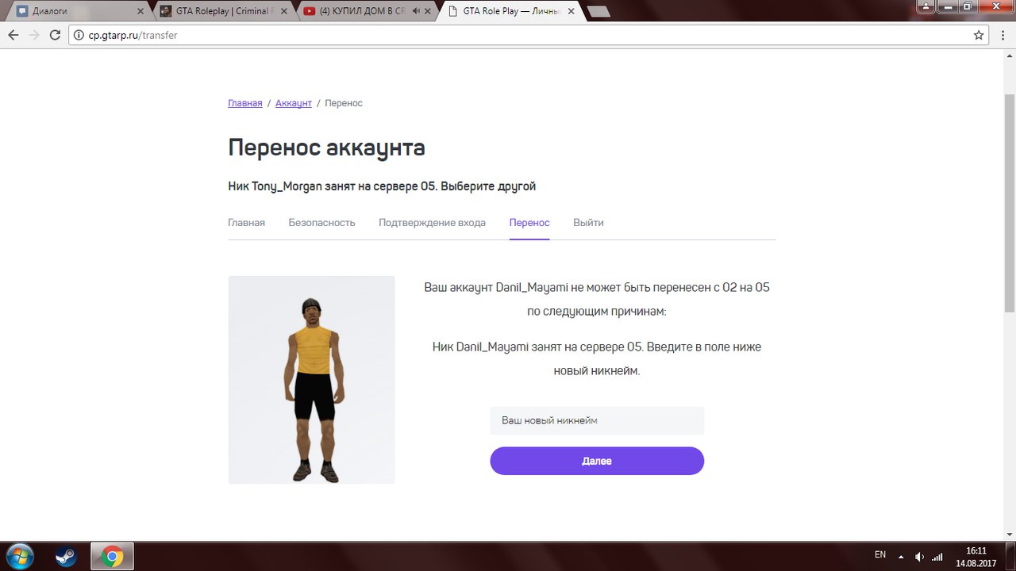The height and width of the screenshot is (571, 1016).
Task: Click the Chrome taskbar icon
Action: tap(112, 556)
